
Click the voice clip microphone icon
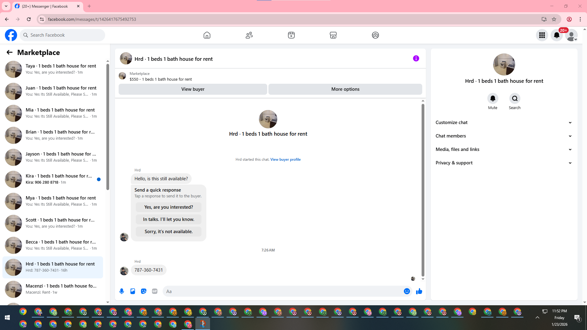tap(122, 291)
